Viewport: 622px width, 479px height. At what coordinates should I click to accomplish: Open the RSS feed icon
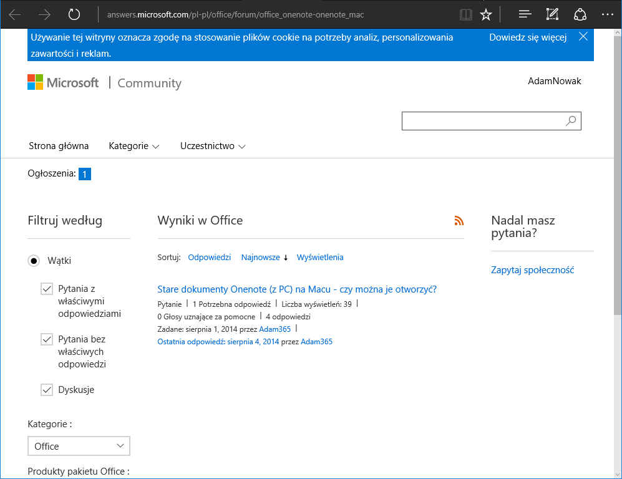(x=459, y=220)
